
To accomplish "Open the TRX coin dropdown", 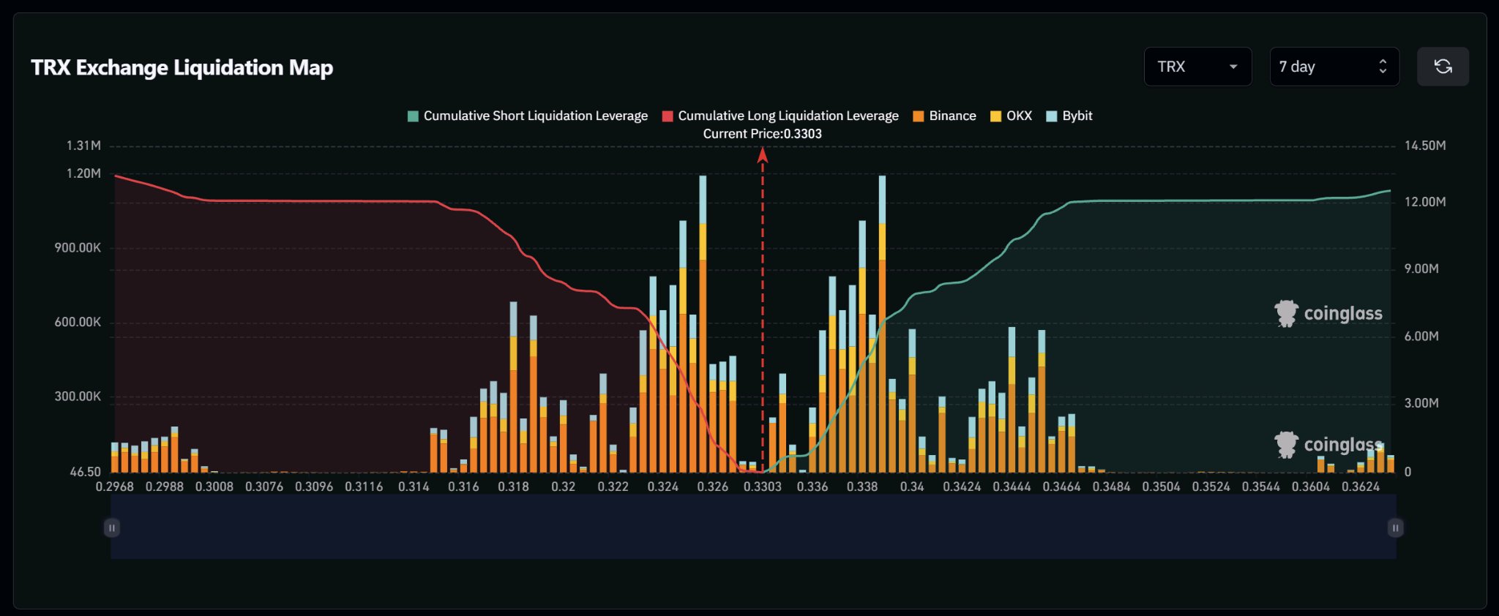I will pos(1197,67).
